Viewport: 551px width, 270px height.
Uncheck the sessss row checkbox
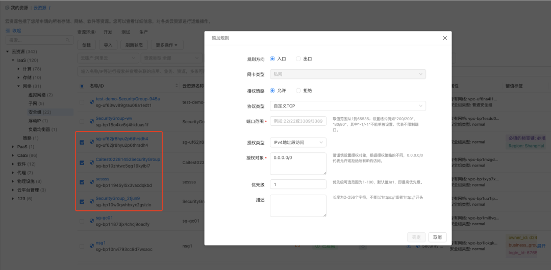coord(82,182)
